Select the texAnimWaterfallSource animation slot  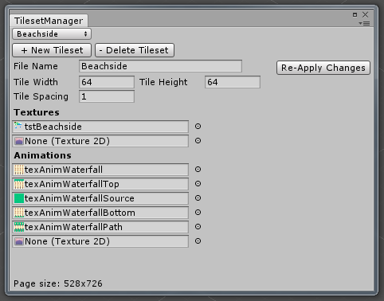[x=100, y=198]
